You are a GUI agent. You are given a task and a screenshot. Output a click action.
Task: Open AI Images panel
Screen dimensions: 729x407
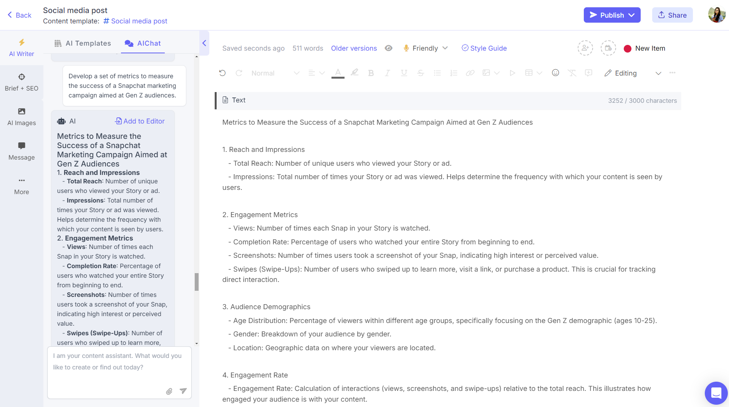[x=22, y=117]
